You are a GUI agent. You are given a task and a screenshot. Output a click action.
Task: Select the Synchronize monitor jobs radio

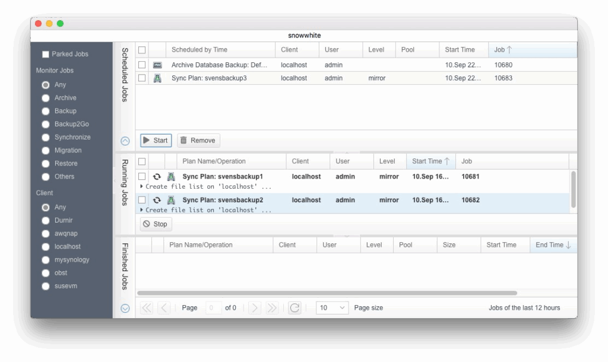45,137
